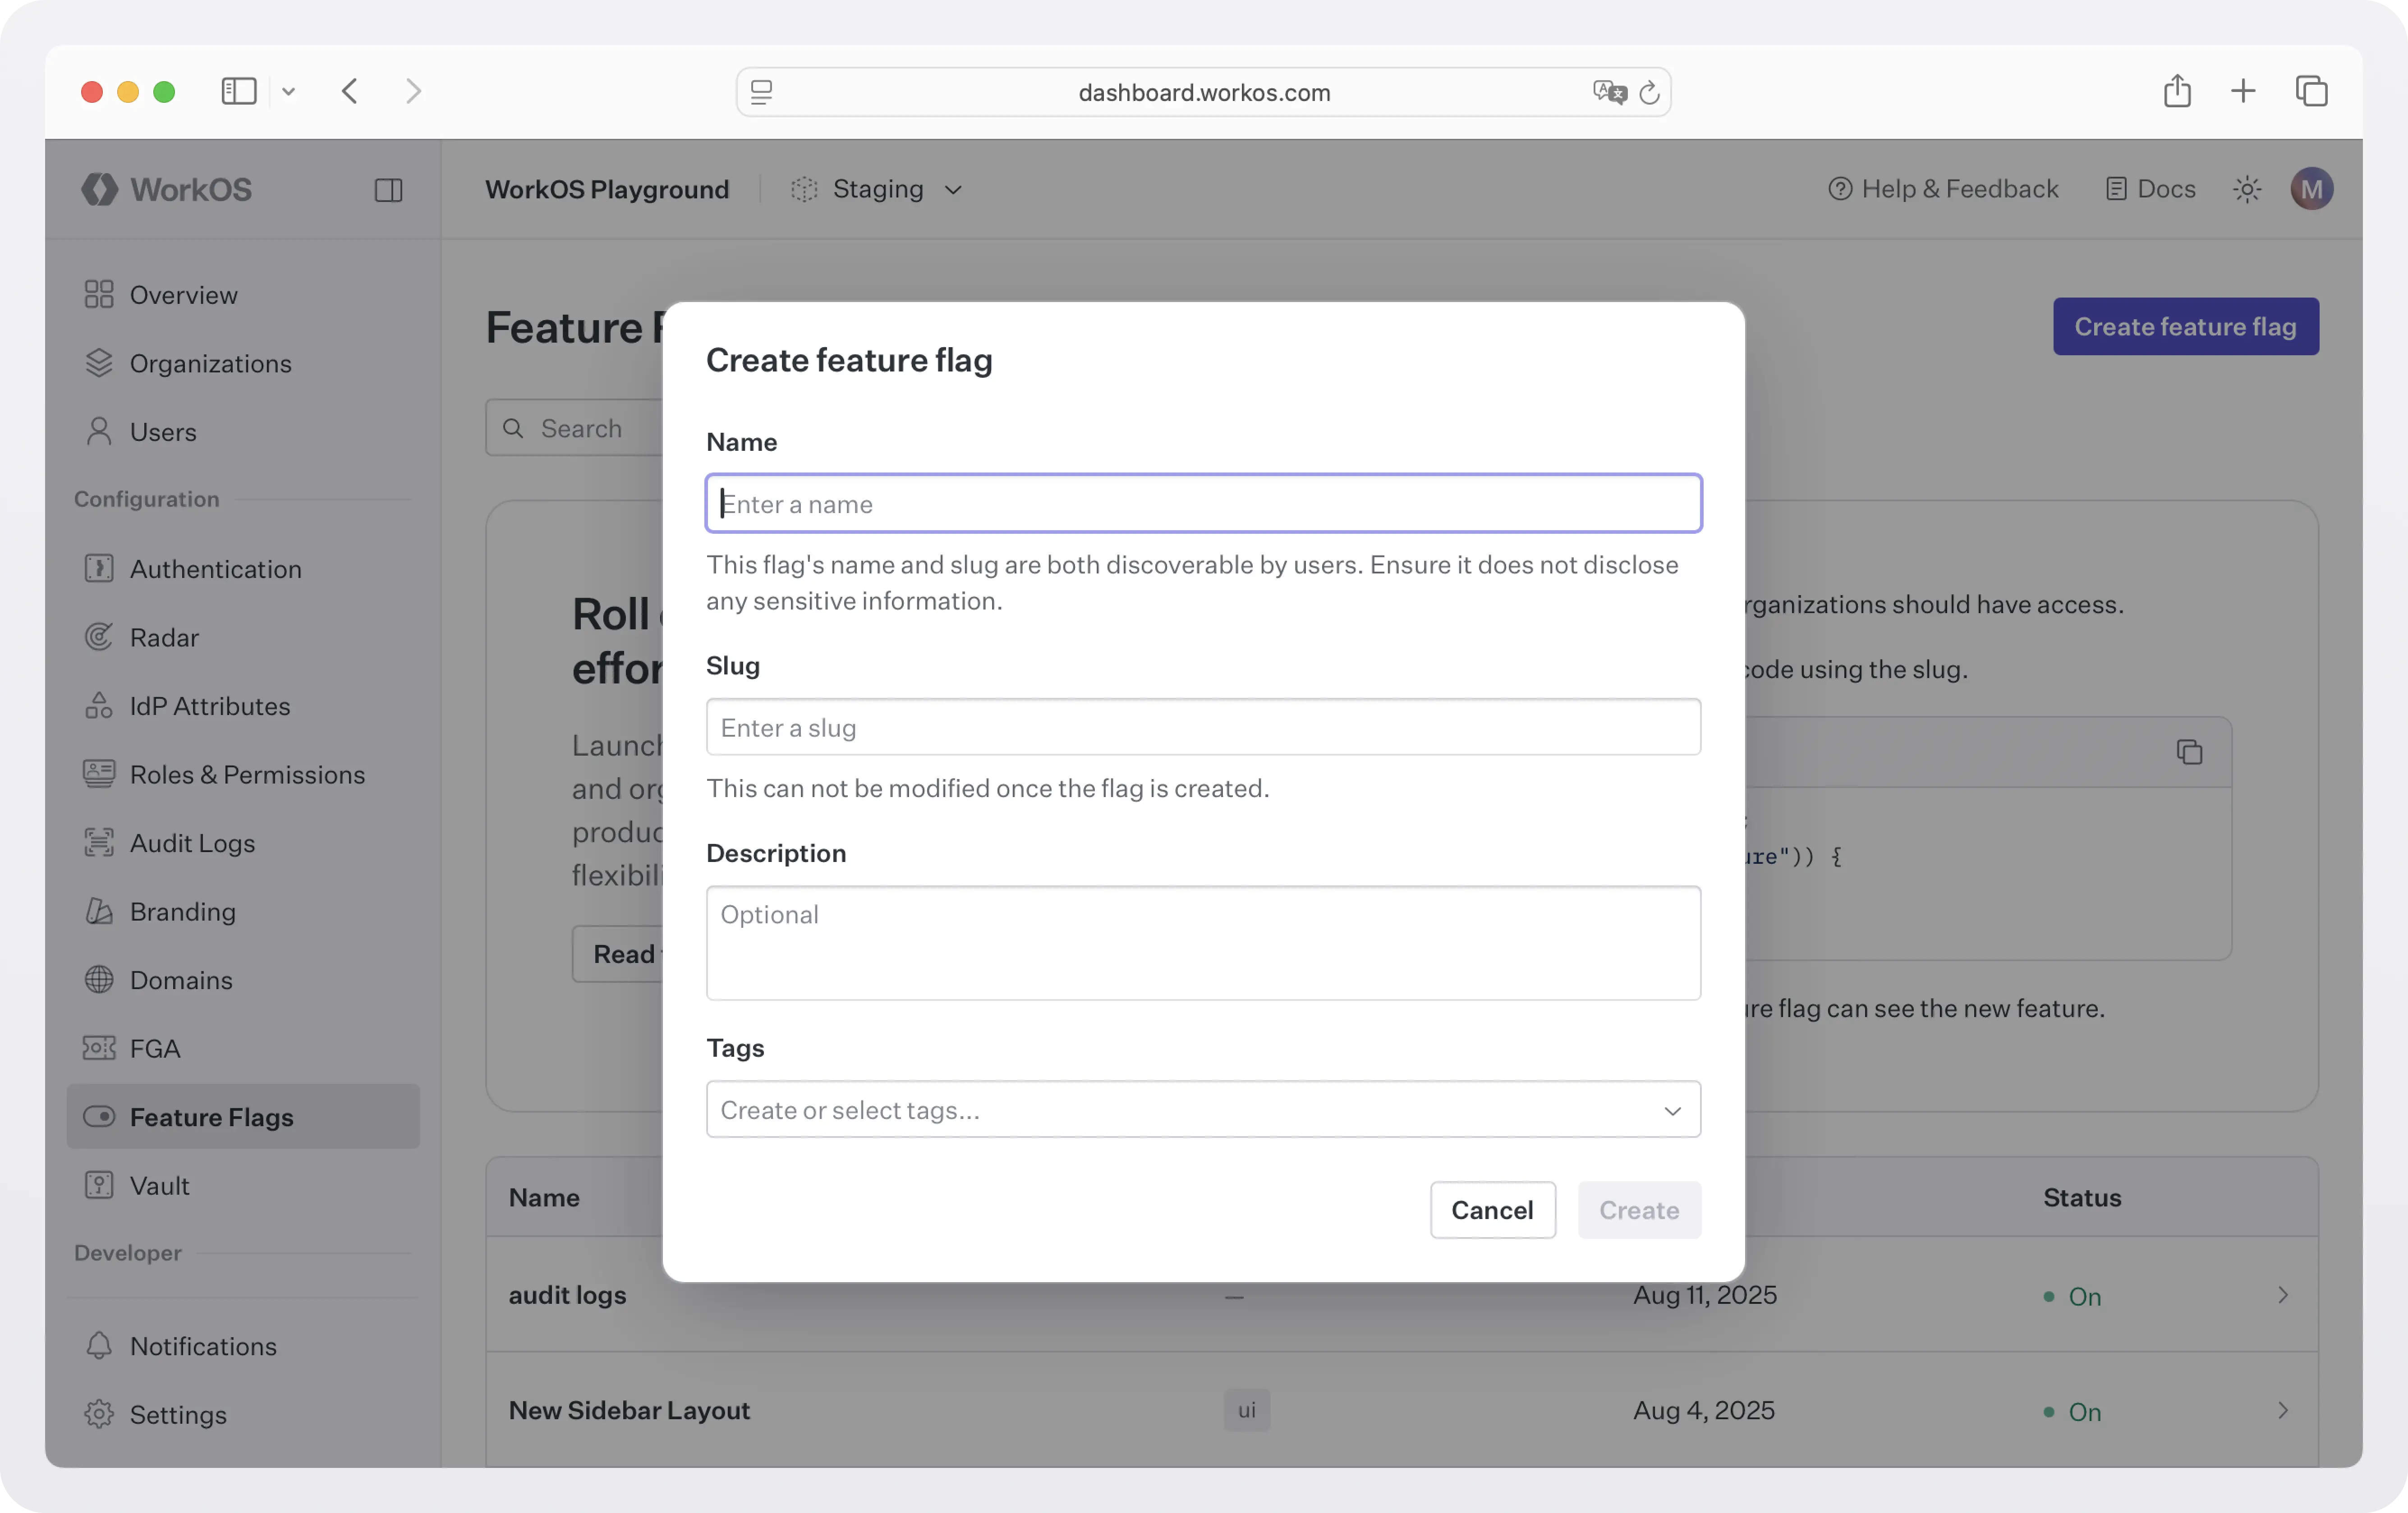
Task: Click the Organizations layers icon
Action: click(x=99, y=363)
